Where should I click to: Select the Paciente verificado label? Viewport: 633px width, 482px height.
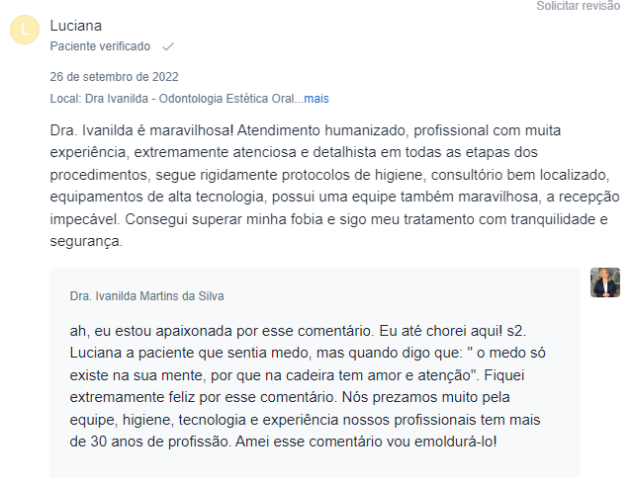click(x=100, y=46)
